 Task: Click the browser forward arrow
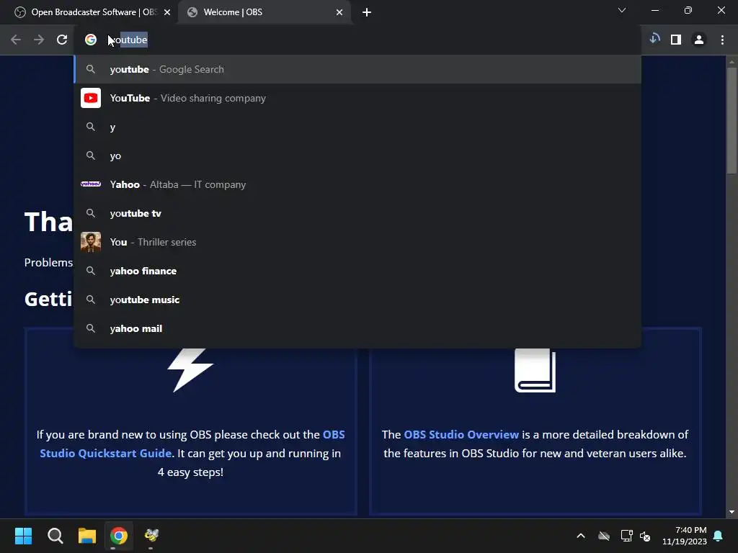[x=39, y=40]
